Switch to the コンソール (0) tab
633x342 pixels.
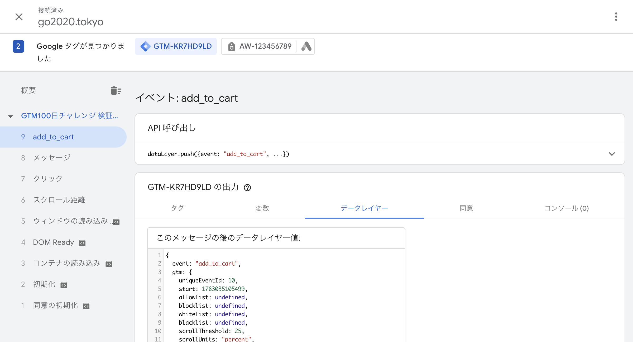567,208
